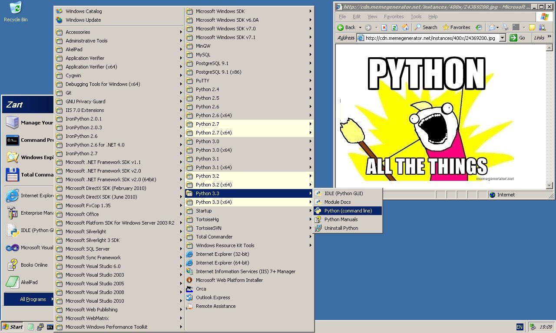Expand the Accessories folder
Screen dimensions: 556x333
coord(119,32)
